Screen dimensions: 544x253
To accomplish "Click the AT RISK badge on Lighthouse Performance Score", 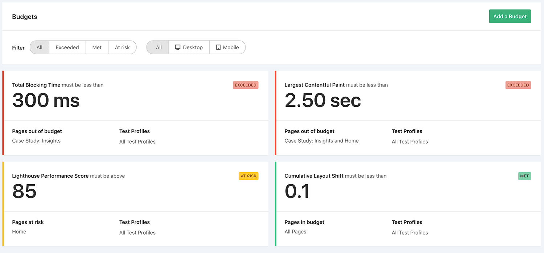I will tap(248, 176).
